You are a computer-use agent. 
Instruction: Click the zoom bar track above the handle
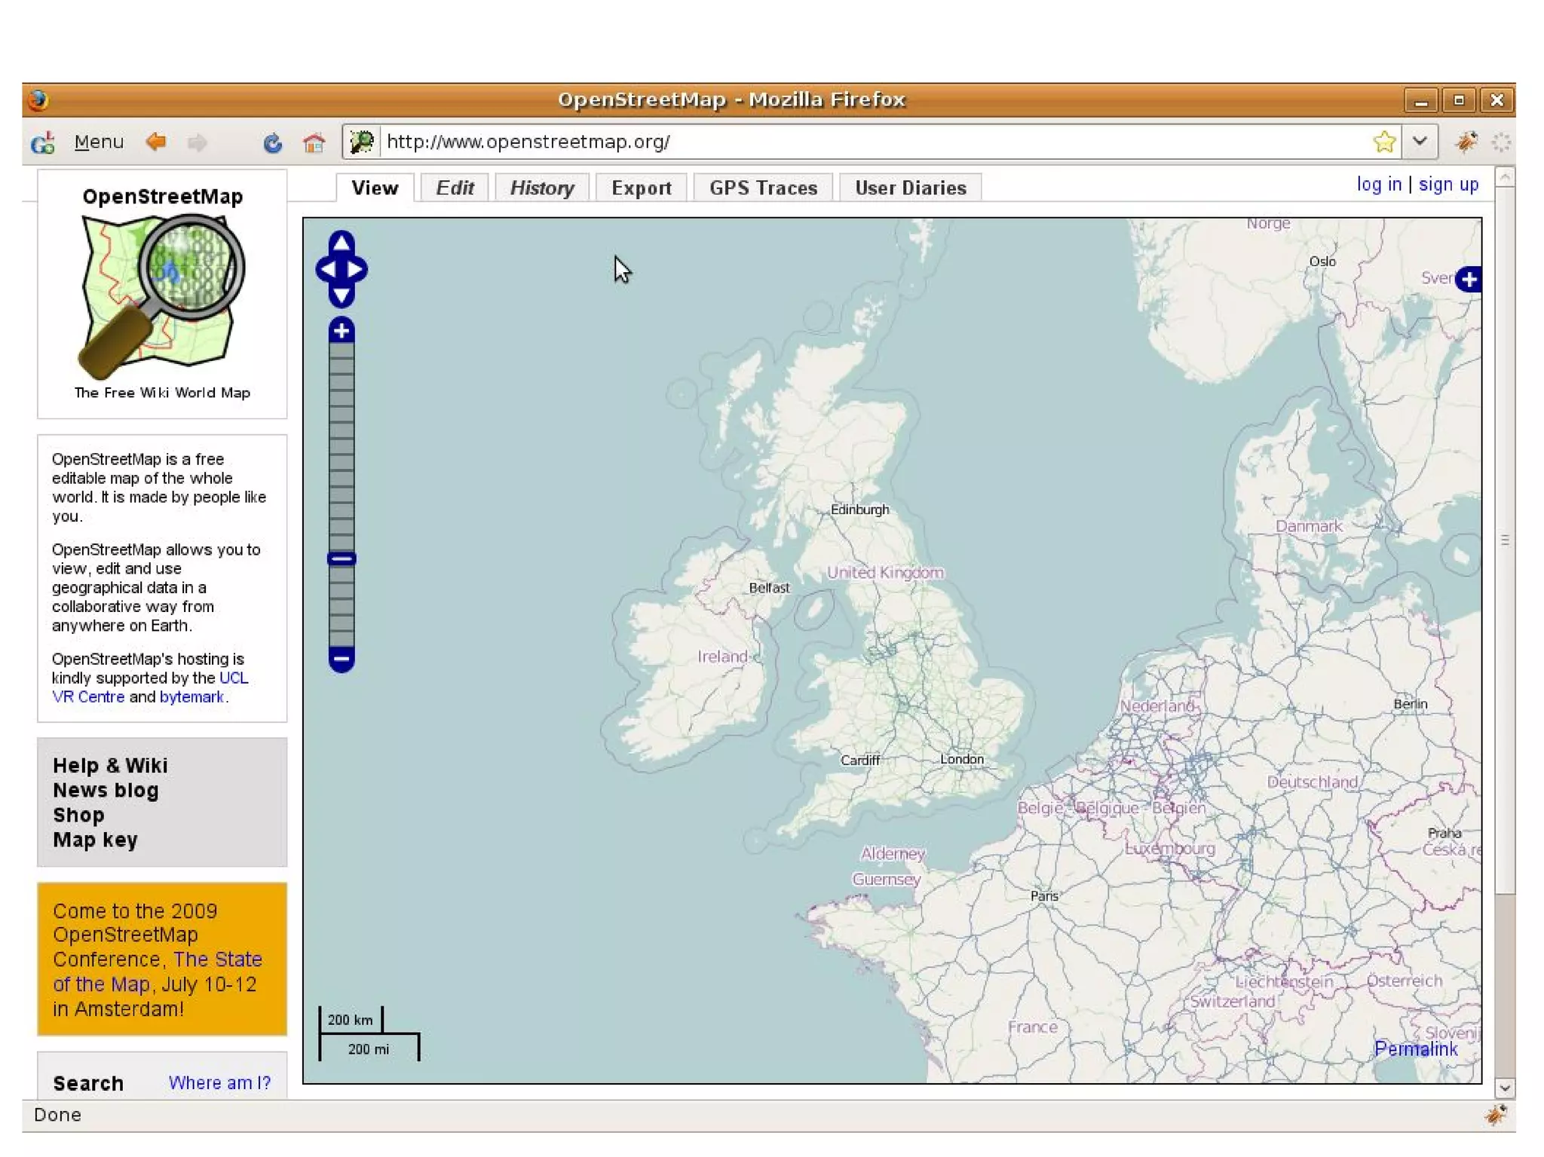pos(342,446)
